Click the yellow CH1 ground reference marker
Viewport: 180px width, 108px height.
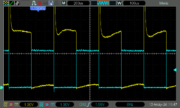pos(1,88)
